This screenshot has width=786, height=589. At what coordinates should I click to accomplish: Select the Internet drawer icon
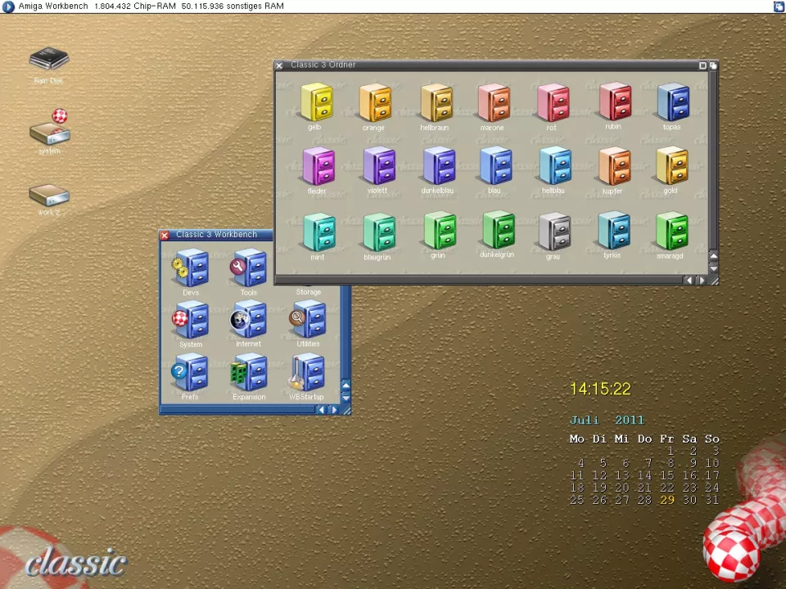pos(248,321)
